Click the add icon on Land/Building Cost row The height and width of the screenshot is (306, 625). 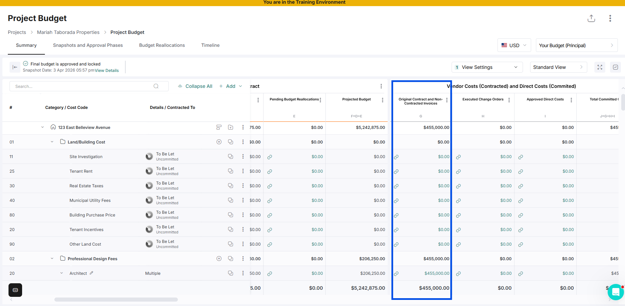point(219,142)
